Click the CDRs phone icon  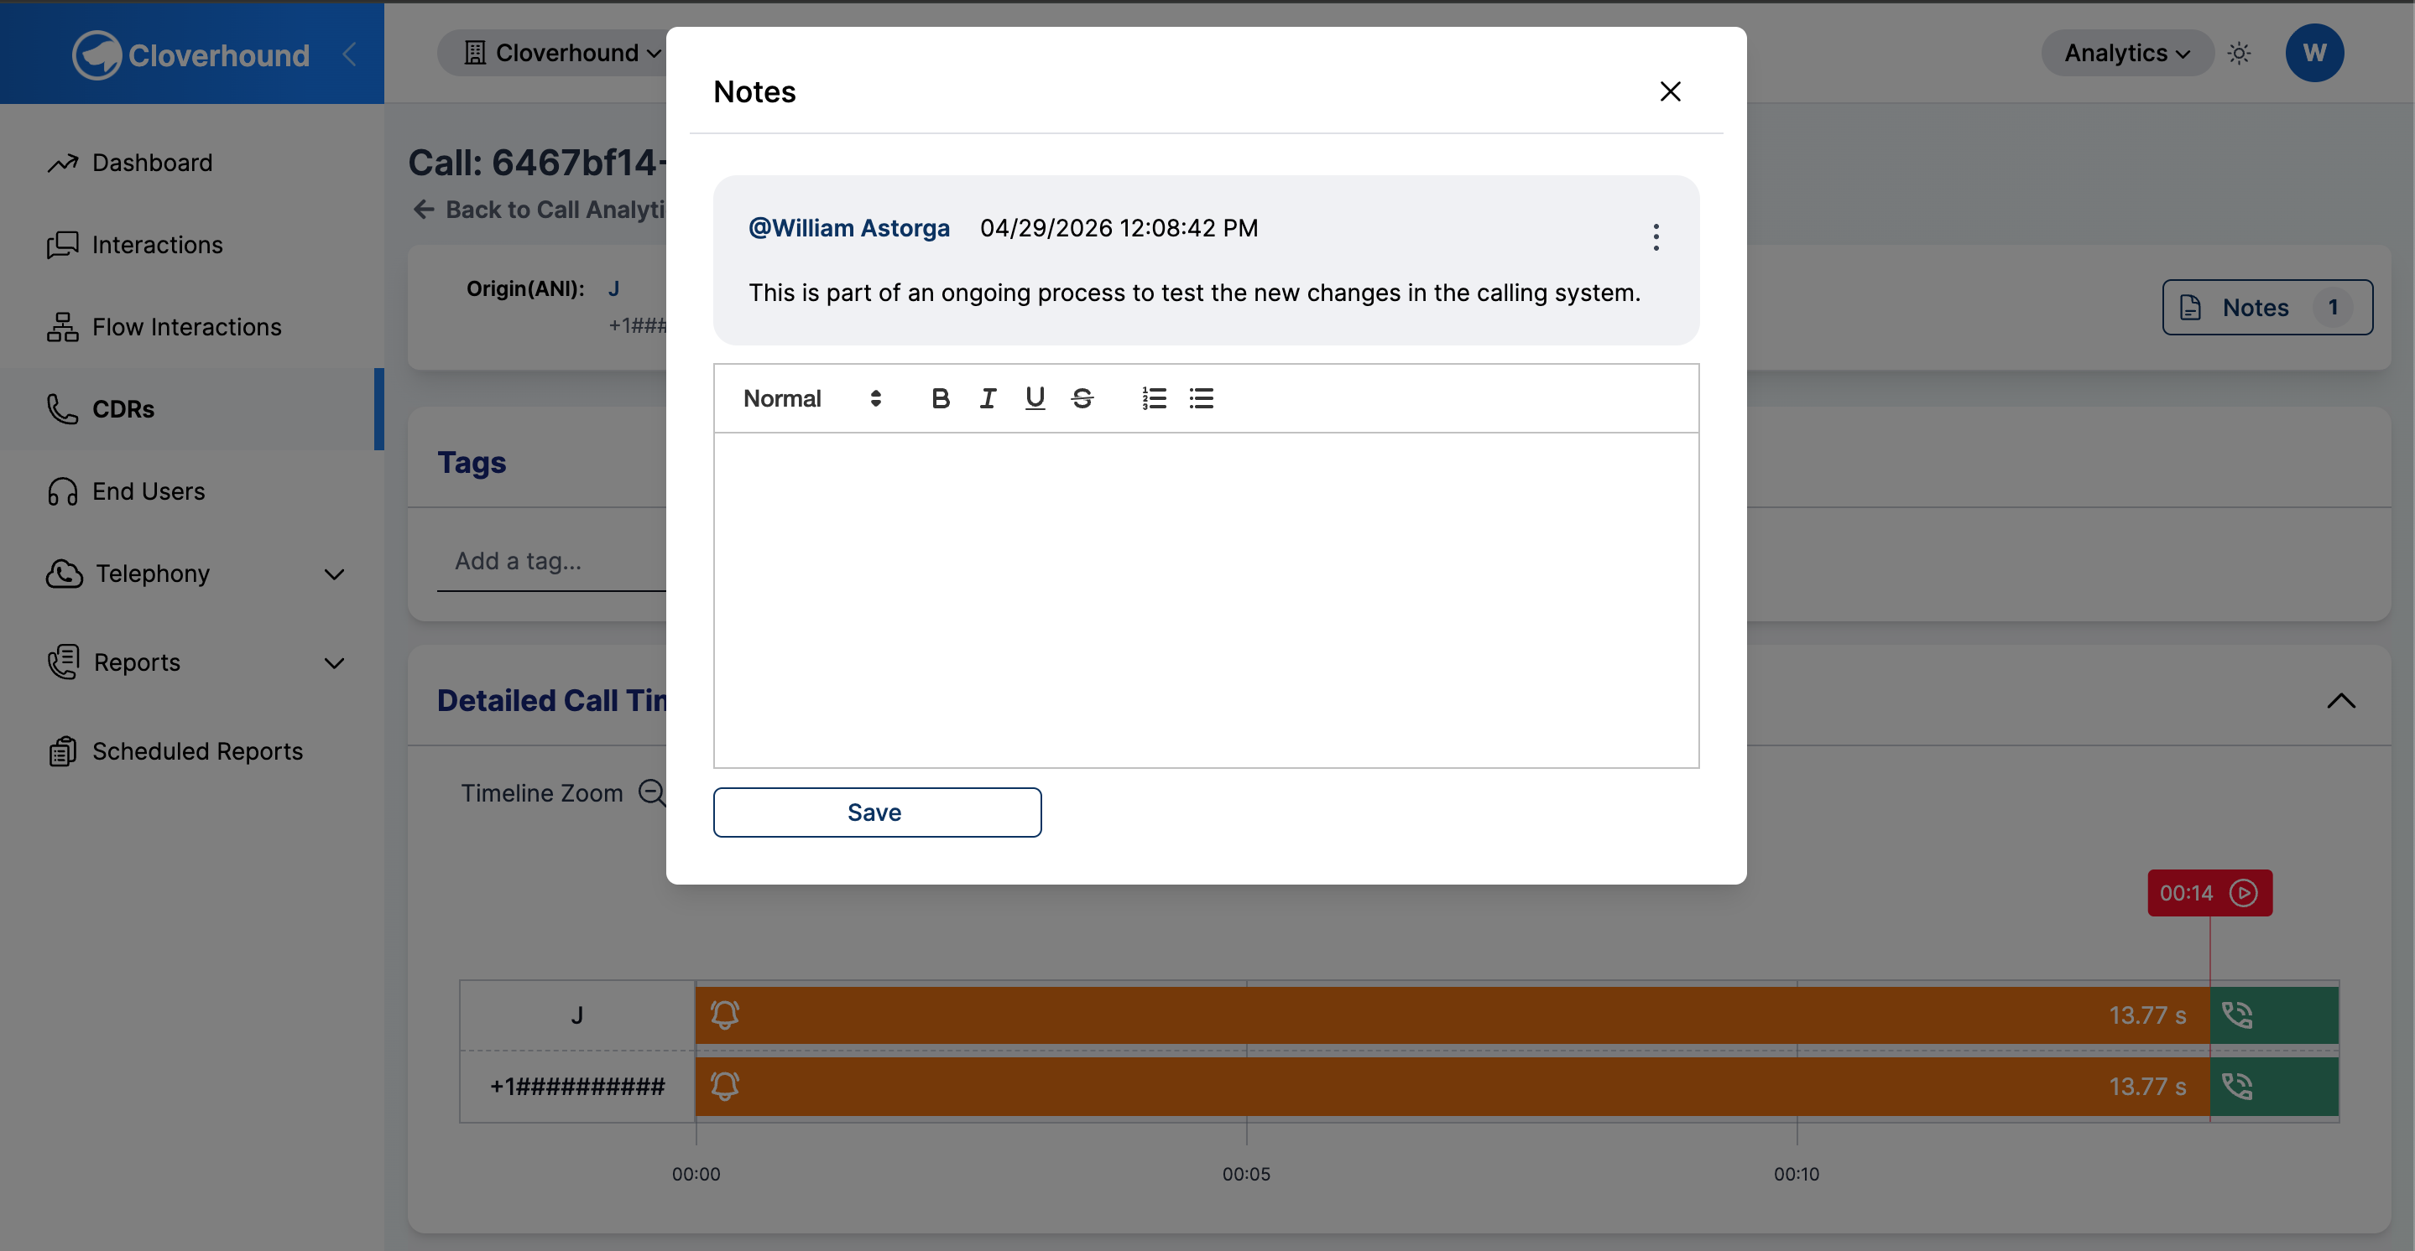click(x=63, y=408)
